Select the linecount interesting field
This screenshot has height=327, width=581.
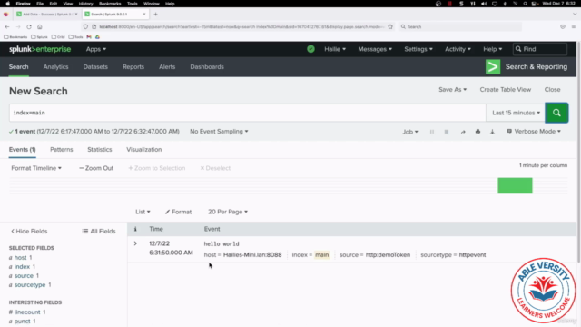[x=27, y=312]
